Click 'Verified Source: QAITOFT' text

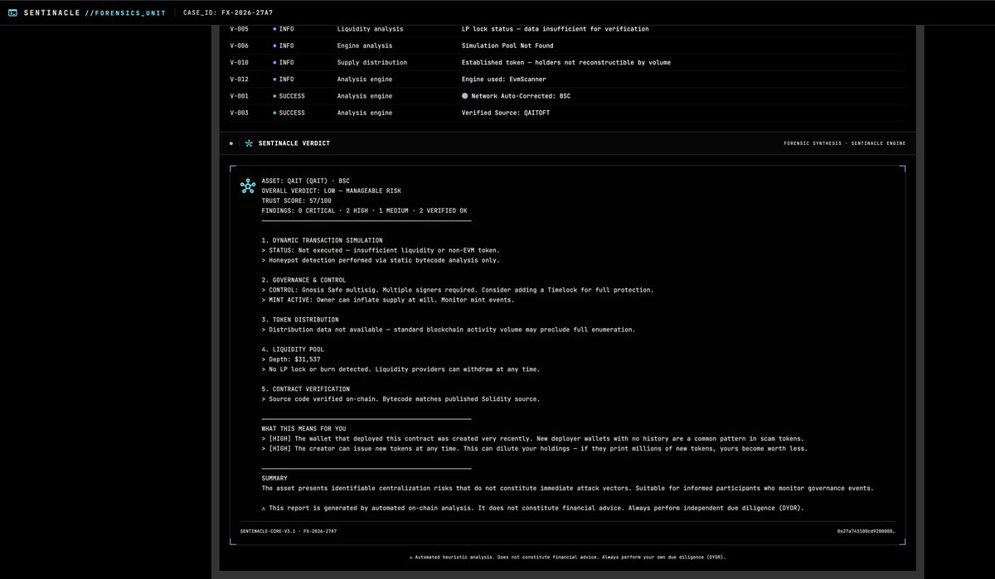506,113
